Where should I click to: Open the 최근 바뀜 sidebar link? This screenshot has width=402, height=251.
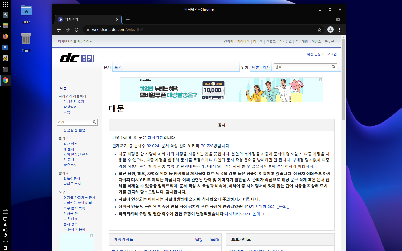click(x=70, y=144)
